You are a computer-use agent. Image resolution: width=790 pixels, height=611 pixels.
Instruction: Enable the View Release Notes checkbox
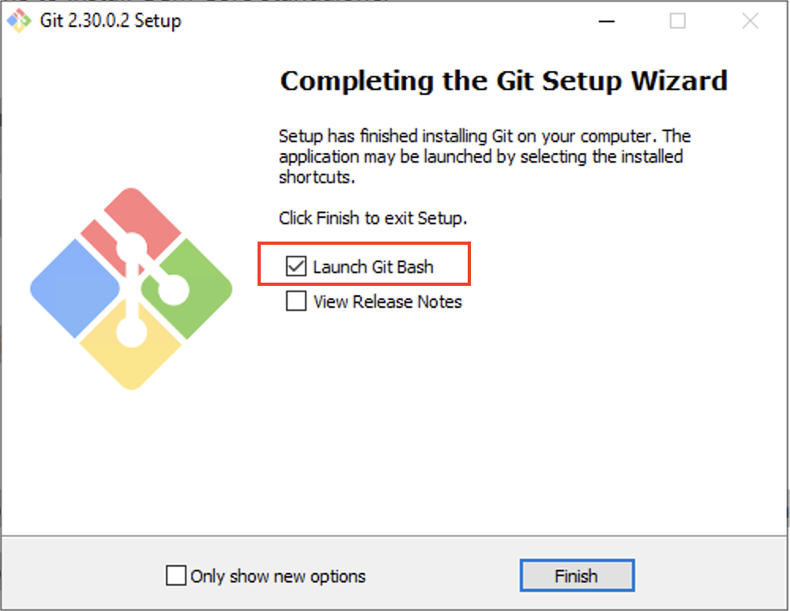[x=295, y=301]
